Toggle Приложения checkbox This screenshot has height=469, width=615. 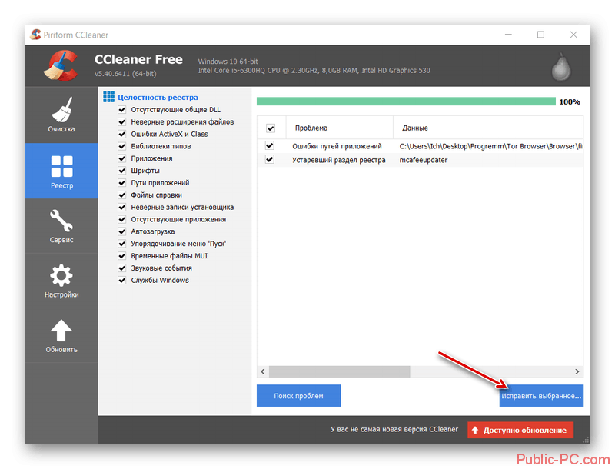pos(122,158)
